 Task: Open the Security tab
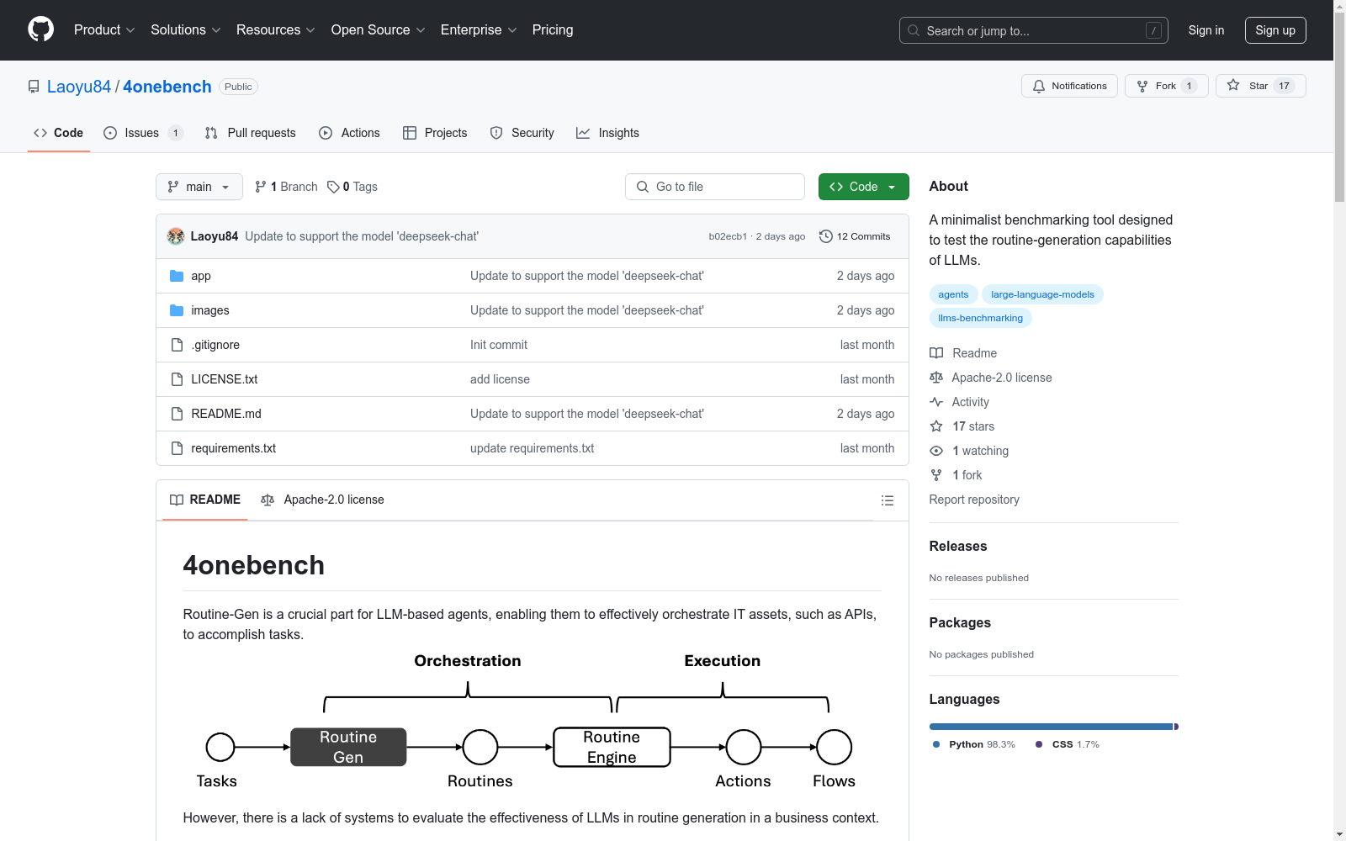(522, 133)
